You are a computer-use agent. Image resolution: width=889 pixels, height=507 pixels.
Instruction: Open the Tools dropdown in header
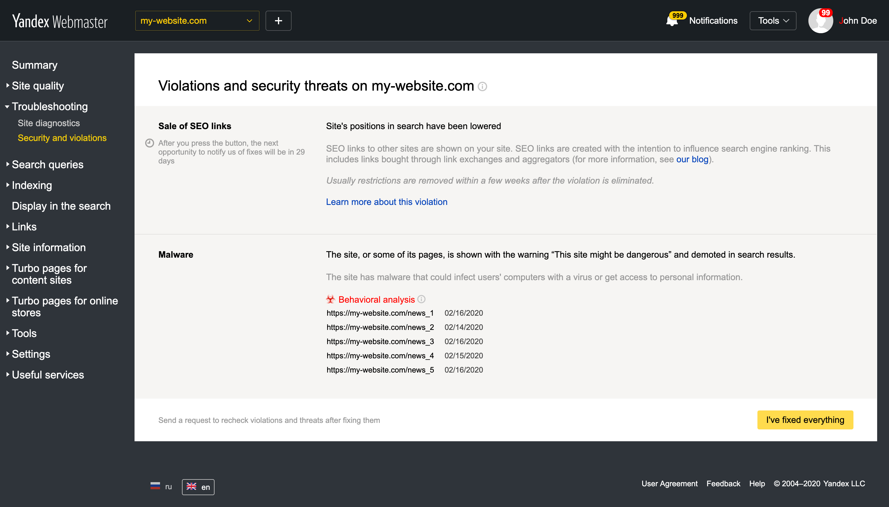click(x=773, y=21)
